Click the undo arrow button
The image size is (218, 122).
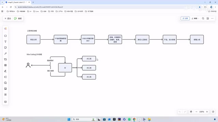tap(180, 112)
